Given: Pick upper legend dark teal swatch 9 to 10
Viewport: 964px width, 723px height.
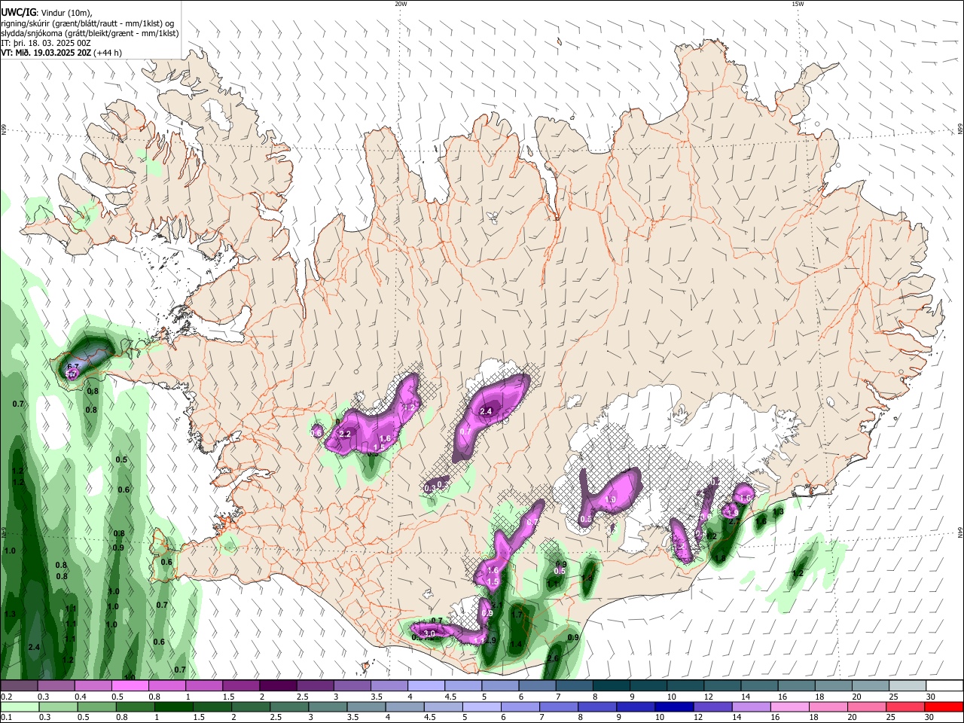Looking at the screenshot, I should (648, 685).
